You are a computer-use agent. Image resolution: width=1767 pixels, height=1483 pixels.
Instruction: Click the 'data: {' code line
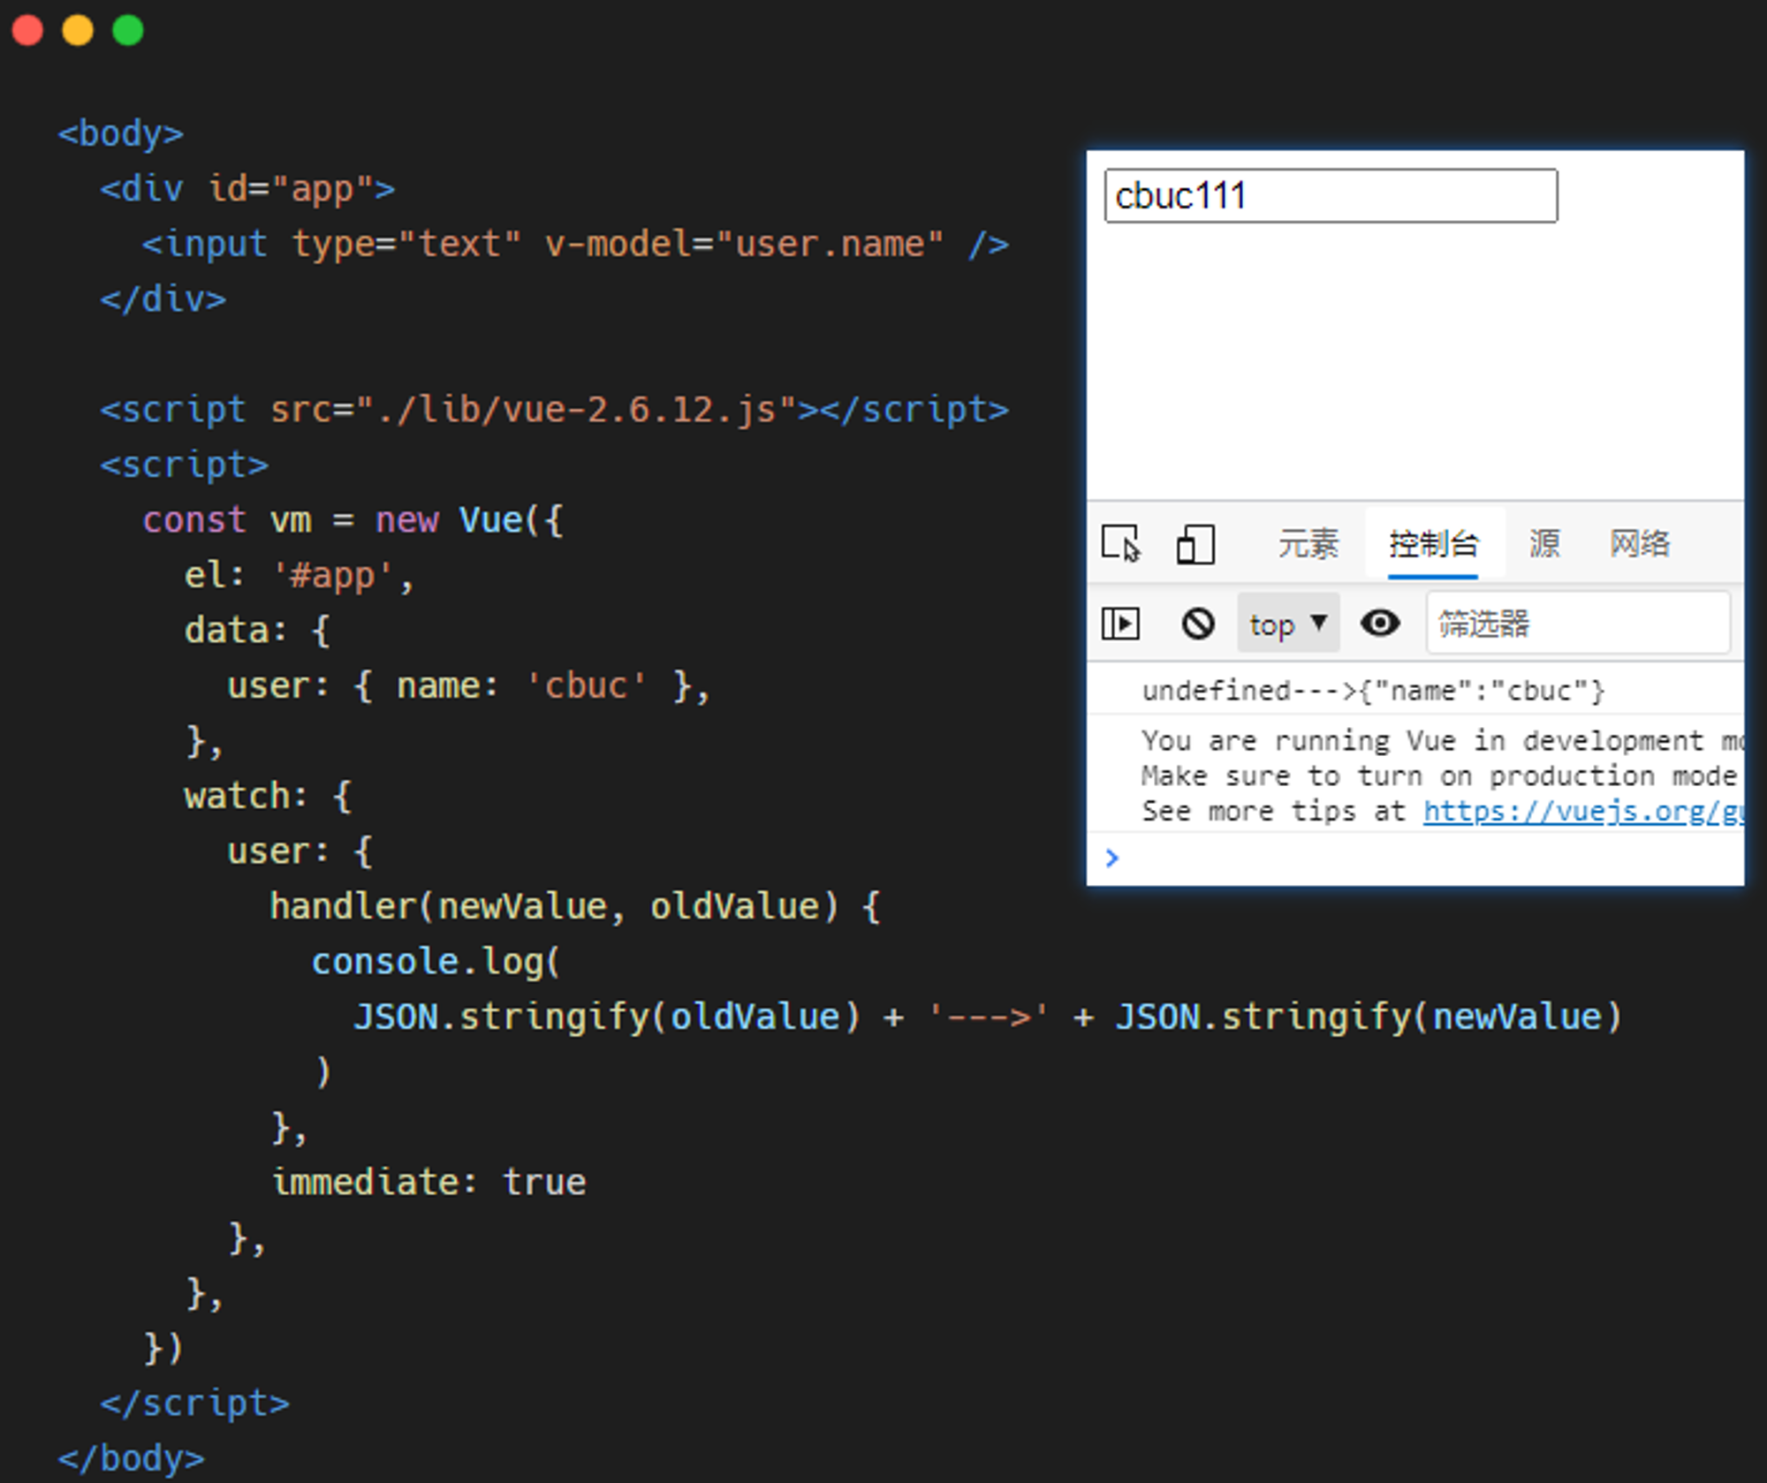point(257,631)
